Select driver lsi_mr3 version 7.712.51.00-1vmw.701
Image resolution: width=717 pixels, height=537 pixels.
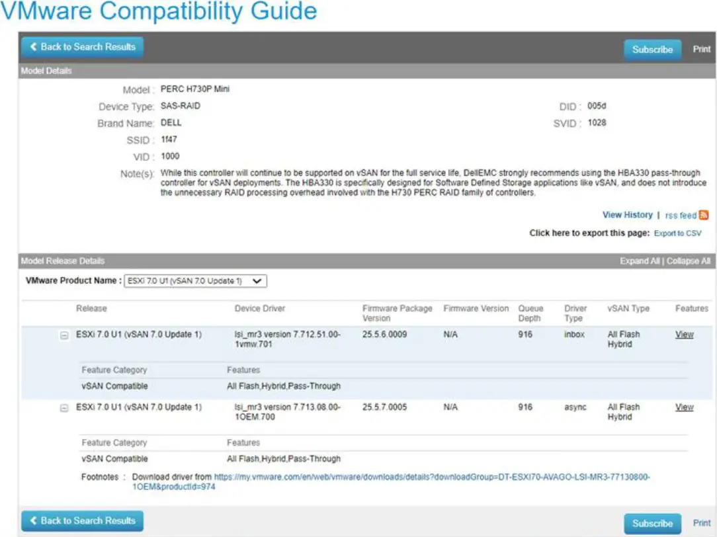click(x=287, y=339)
